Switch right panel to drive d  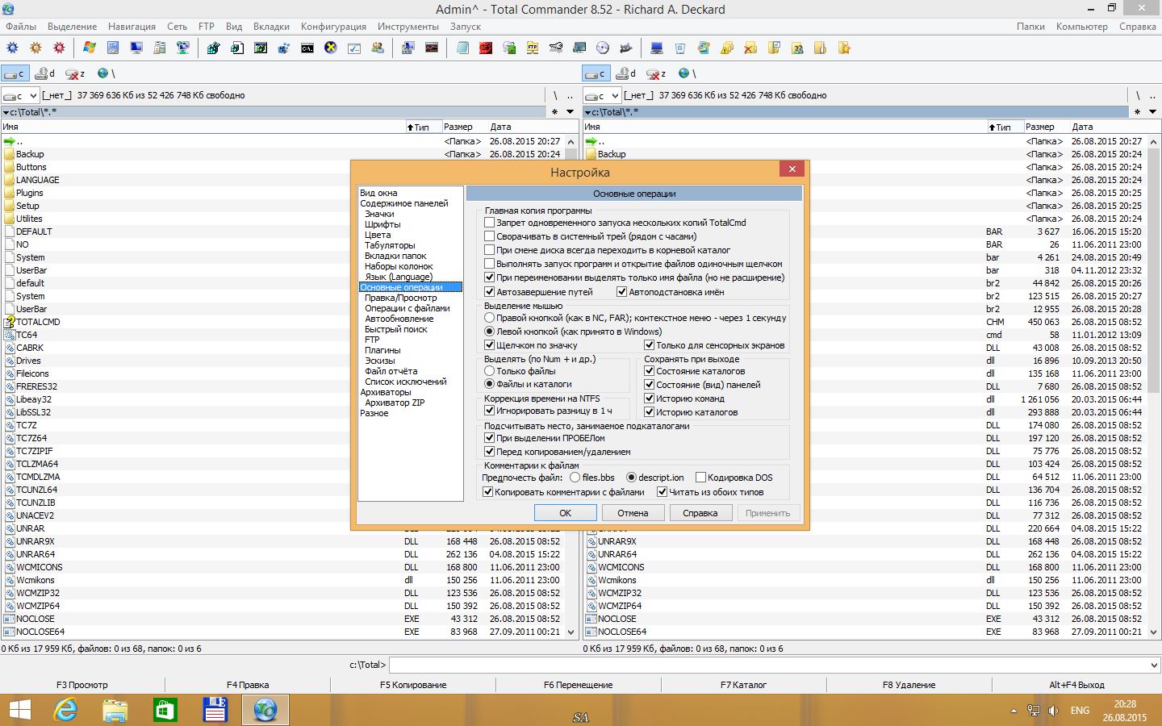point(626,73)
